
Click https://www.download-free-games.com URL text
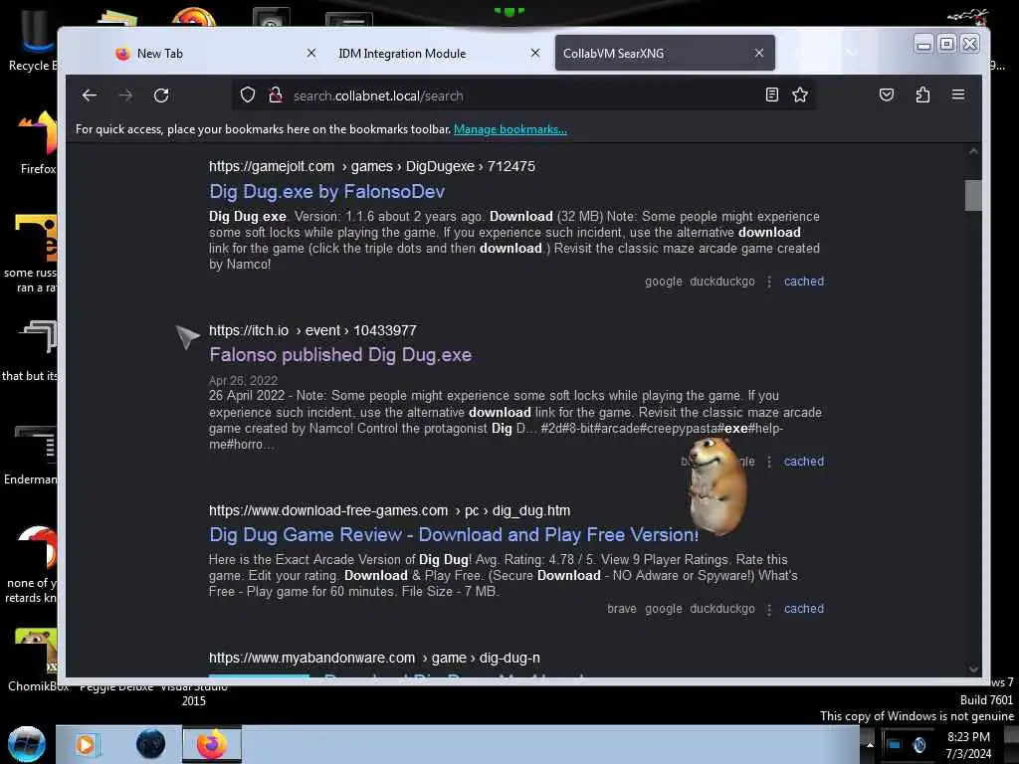(328, 510)
